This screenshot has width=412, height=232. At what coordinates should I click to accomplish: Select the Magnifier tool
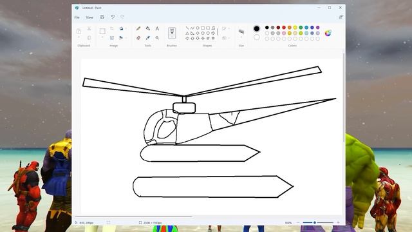point(157,38)
